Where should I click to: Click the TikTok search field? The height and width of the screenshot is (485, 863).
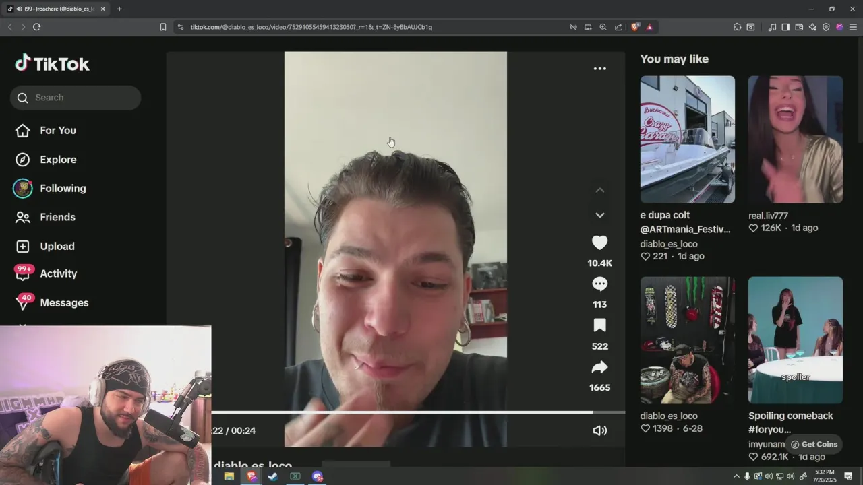(76, 98)
